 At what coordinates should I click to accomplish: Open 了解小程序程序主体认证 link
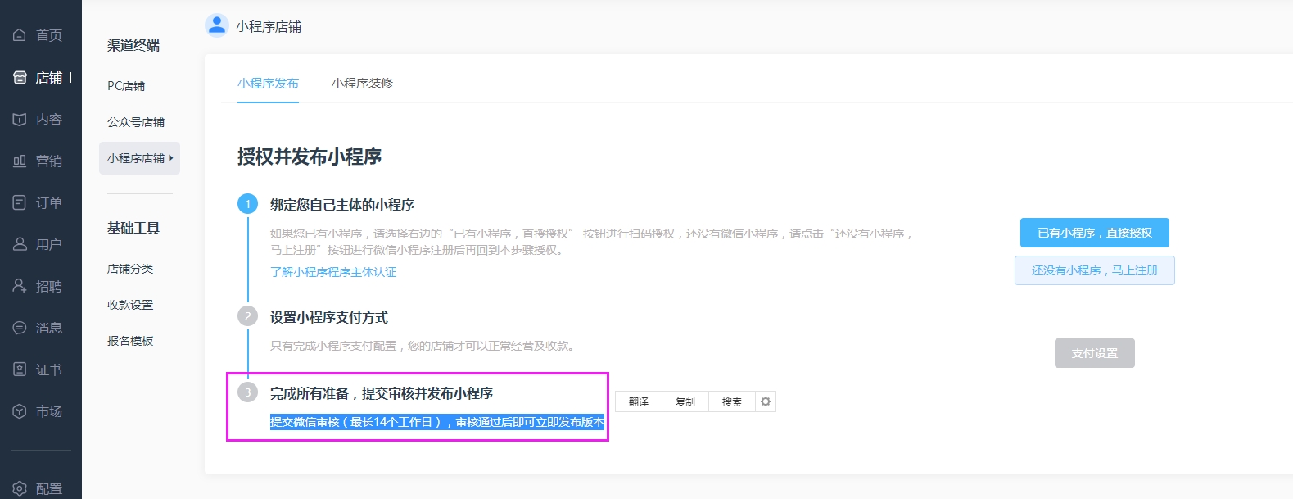coord(333,272)
